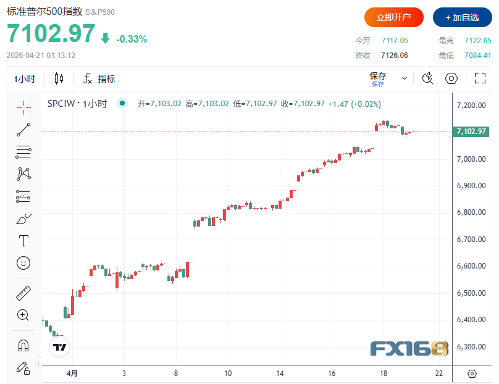Toggle the green market status dot
Image resolution: width=499 pixels, height=384 pixels.
pyautogui.click(x=122, y=104)
